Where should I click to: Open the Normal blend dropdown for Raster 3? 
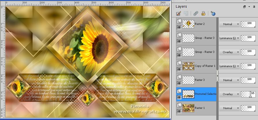(x=229, y=80)
